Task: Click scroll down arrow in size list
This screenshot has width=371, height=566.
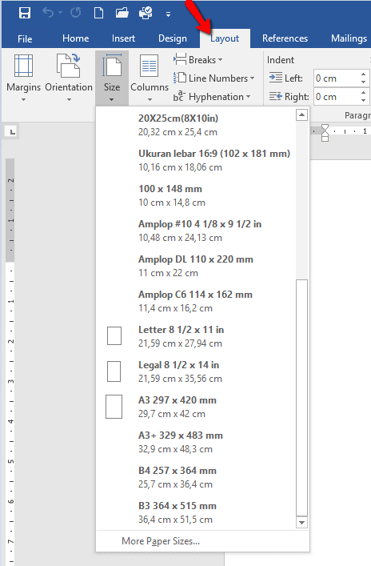Action: 301,522
